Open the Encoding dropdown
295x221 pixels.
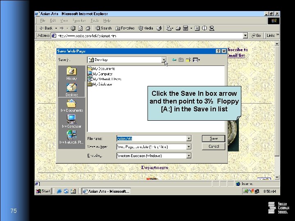point(189,156)
